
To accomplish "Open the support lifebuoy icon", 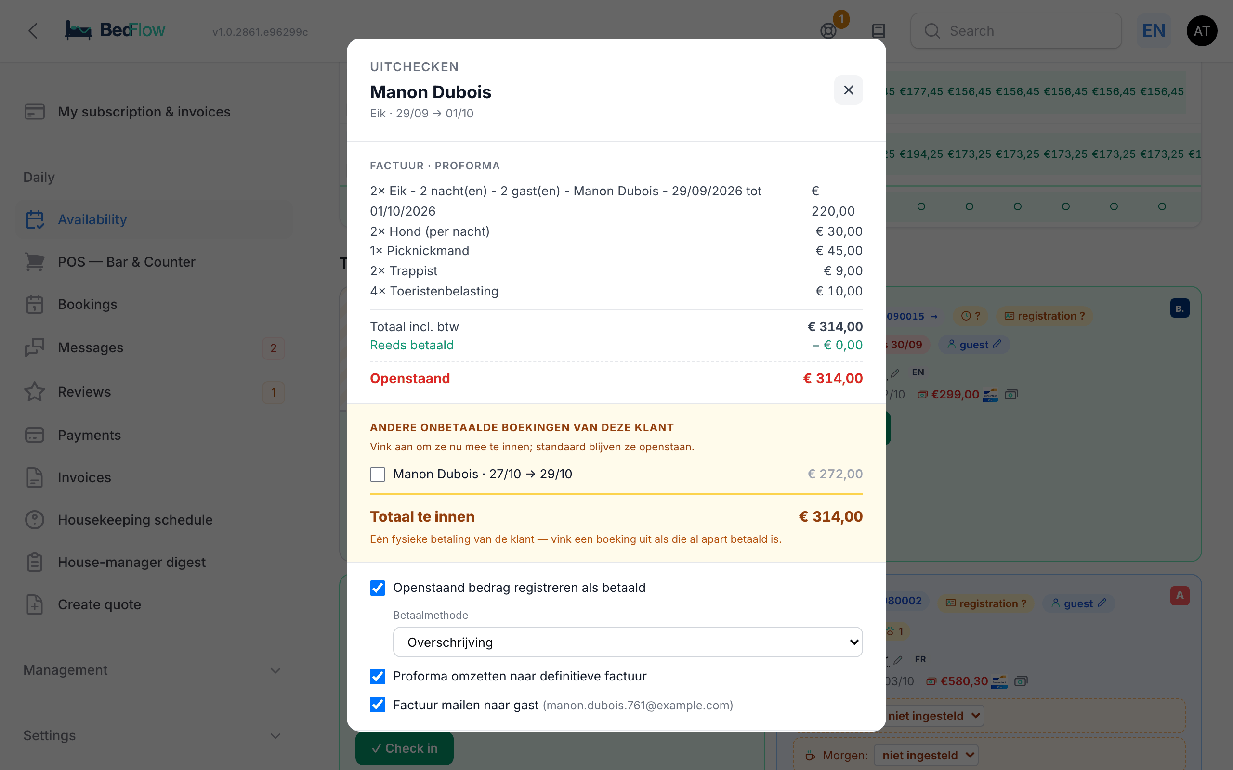I will point(828,31).
